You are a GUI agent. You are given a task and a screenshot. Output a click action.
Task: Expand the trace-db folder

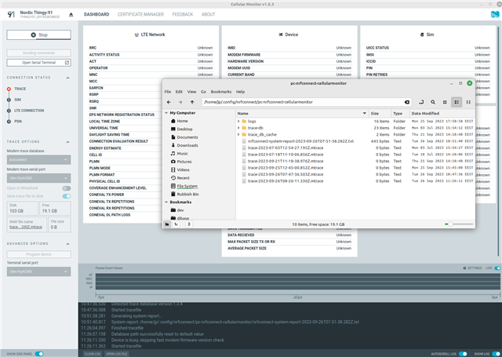click(x=238, y=128)
